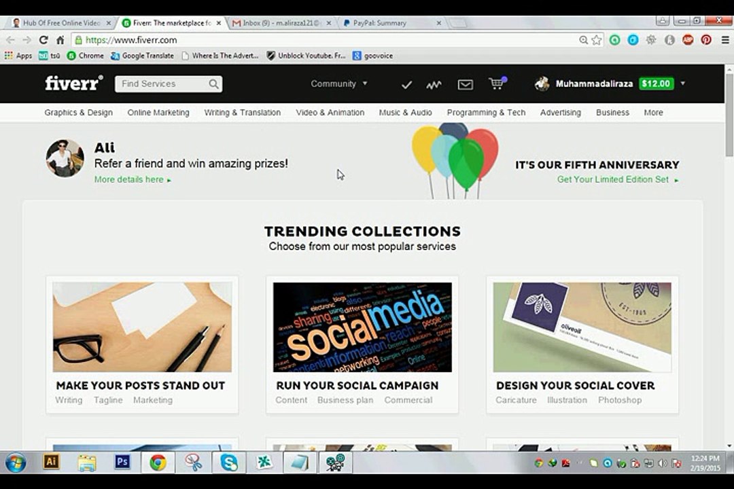The image size is (734, 489).
Task: Open Windows Start menu
Action: click(x=16, y=463)
